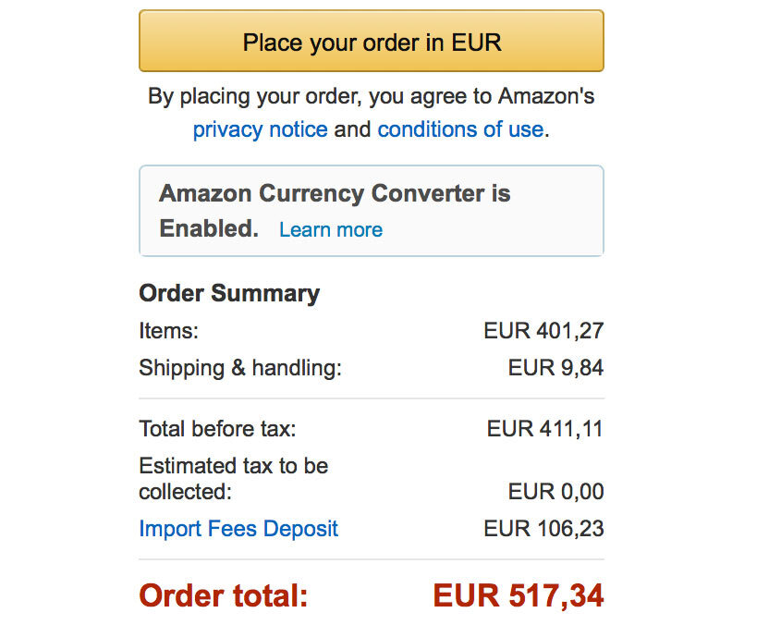
Task: Click the Total before tax label
Action: point(217,429)
